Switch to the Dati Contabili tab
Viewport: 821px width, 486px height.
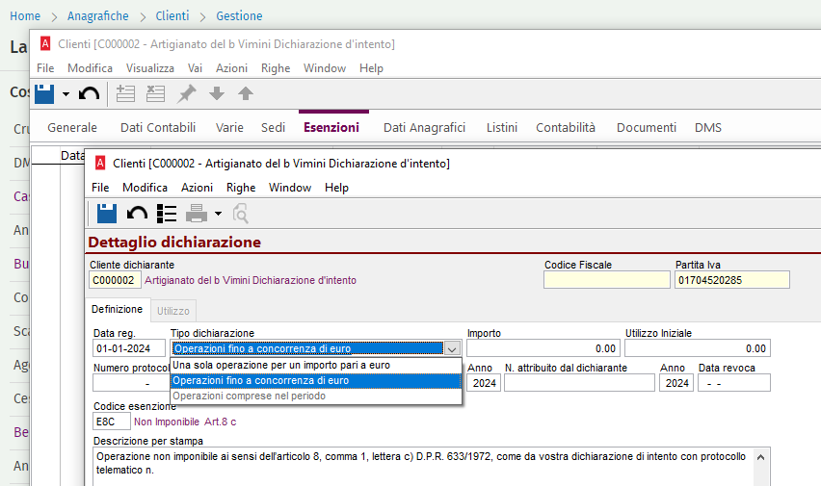pyautogui.click(x=158, y=127)
